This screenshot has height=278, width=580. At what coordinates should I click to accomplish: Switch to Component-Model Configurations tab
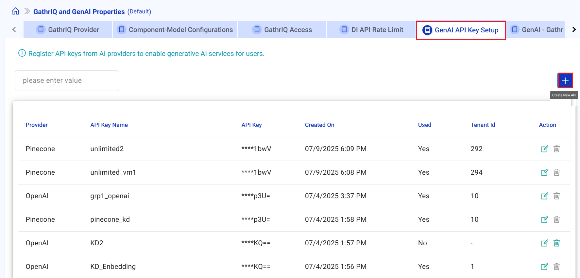coord(175,30)
